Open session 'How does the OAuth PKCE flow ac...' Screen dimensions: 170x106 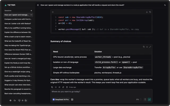[x=18, y=50]
